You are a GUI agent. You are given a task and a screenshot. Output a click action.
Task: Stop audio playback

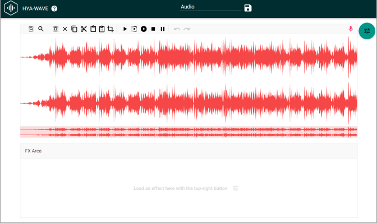pos(153,29)
